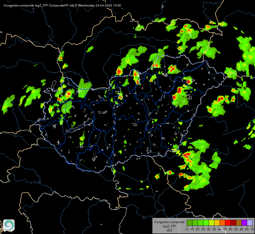The image size is (255, 234).
Task: Click the legend scale value 40
Action: (x=220, y=229)
